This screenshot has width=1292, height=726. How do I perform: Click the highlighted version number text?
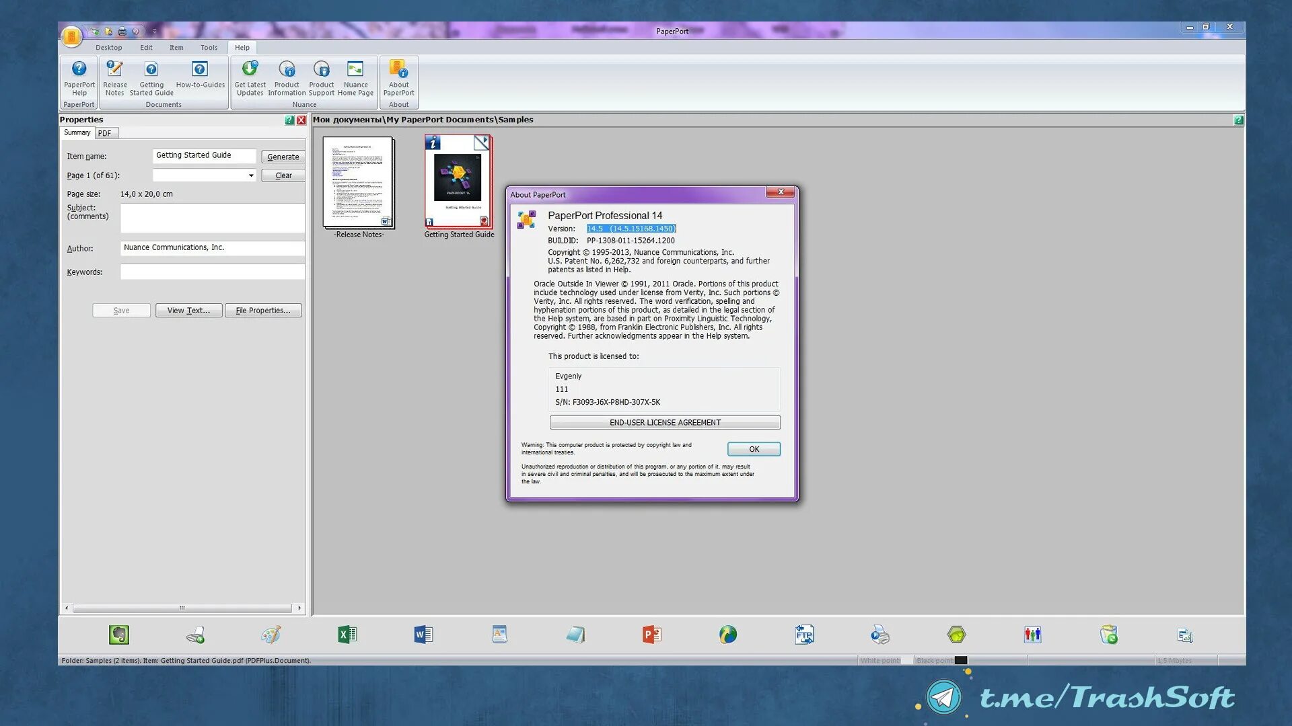click(631, 229)
